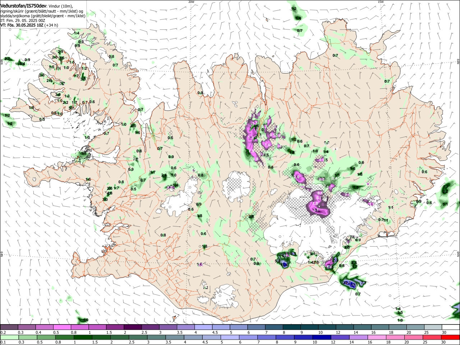Select light lavender upper legend swatch between 4 and 4.5
This screenshot has width=460, height=345.
203,327
